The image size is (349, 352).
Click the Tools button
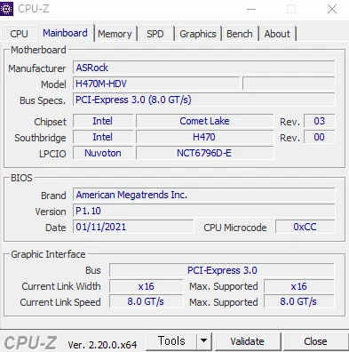[x=171, y=341]
